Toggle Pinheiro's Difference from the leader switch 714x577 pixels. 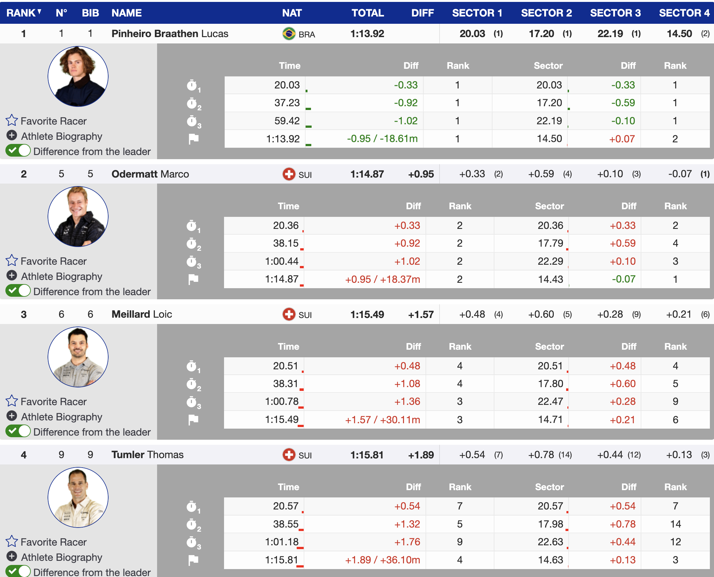click(x=18, y=151)
